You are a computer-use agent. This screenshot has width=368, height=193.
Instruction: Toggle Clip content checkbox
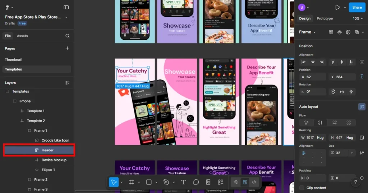(x=302, y=188)
